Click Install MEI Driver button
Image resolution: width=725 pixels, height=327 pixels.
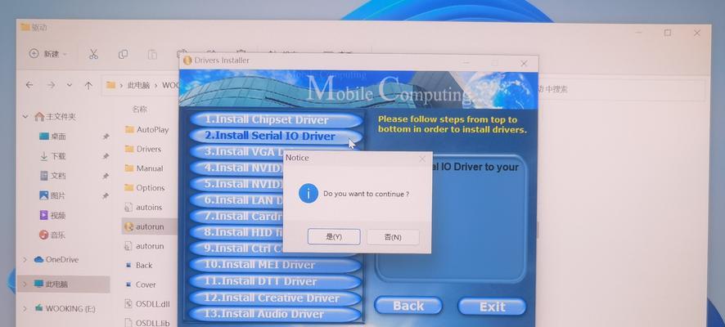(276, 265)
